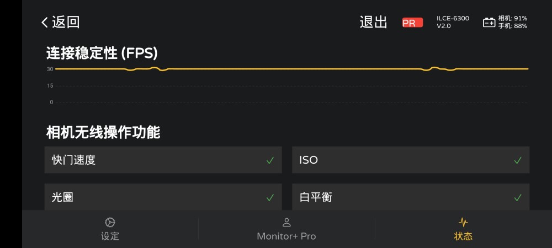Tap the battery status icon
Image resolution: width=552 pixels, height=248 pixels.
coord(489,23)
